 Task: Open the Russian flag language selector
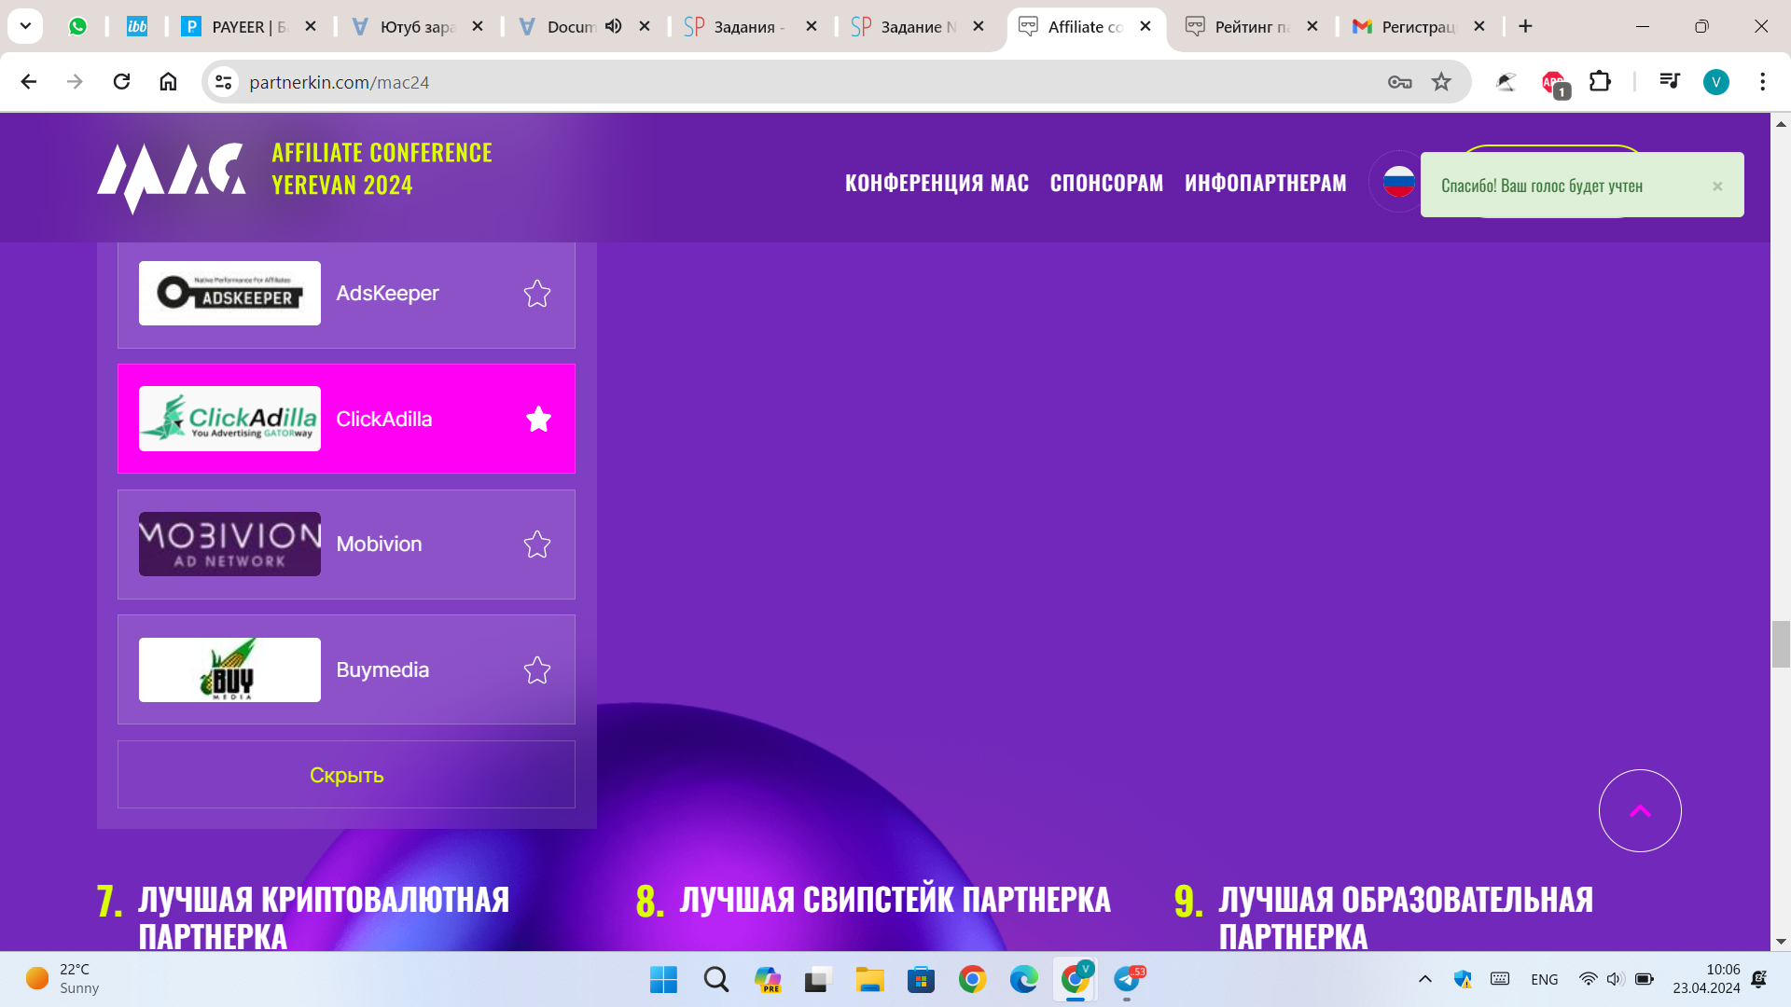point(1398,182)
